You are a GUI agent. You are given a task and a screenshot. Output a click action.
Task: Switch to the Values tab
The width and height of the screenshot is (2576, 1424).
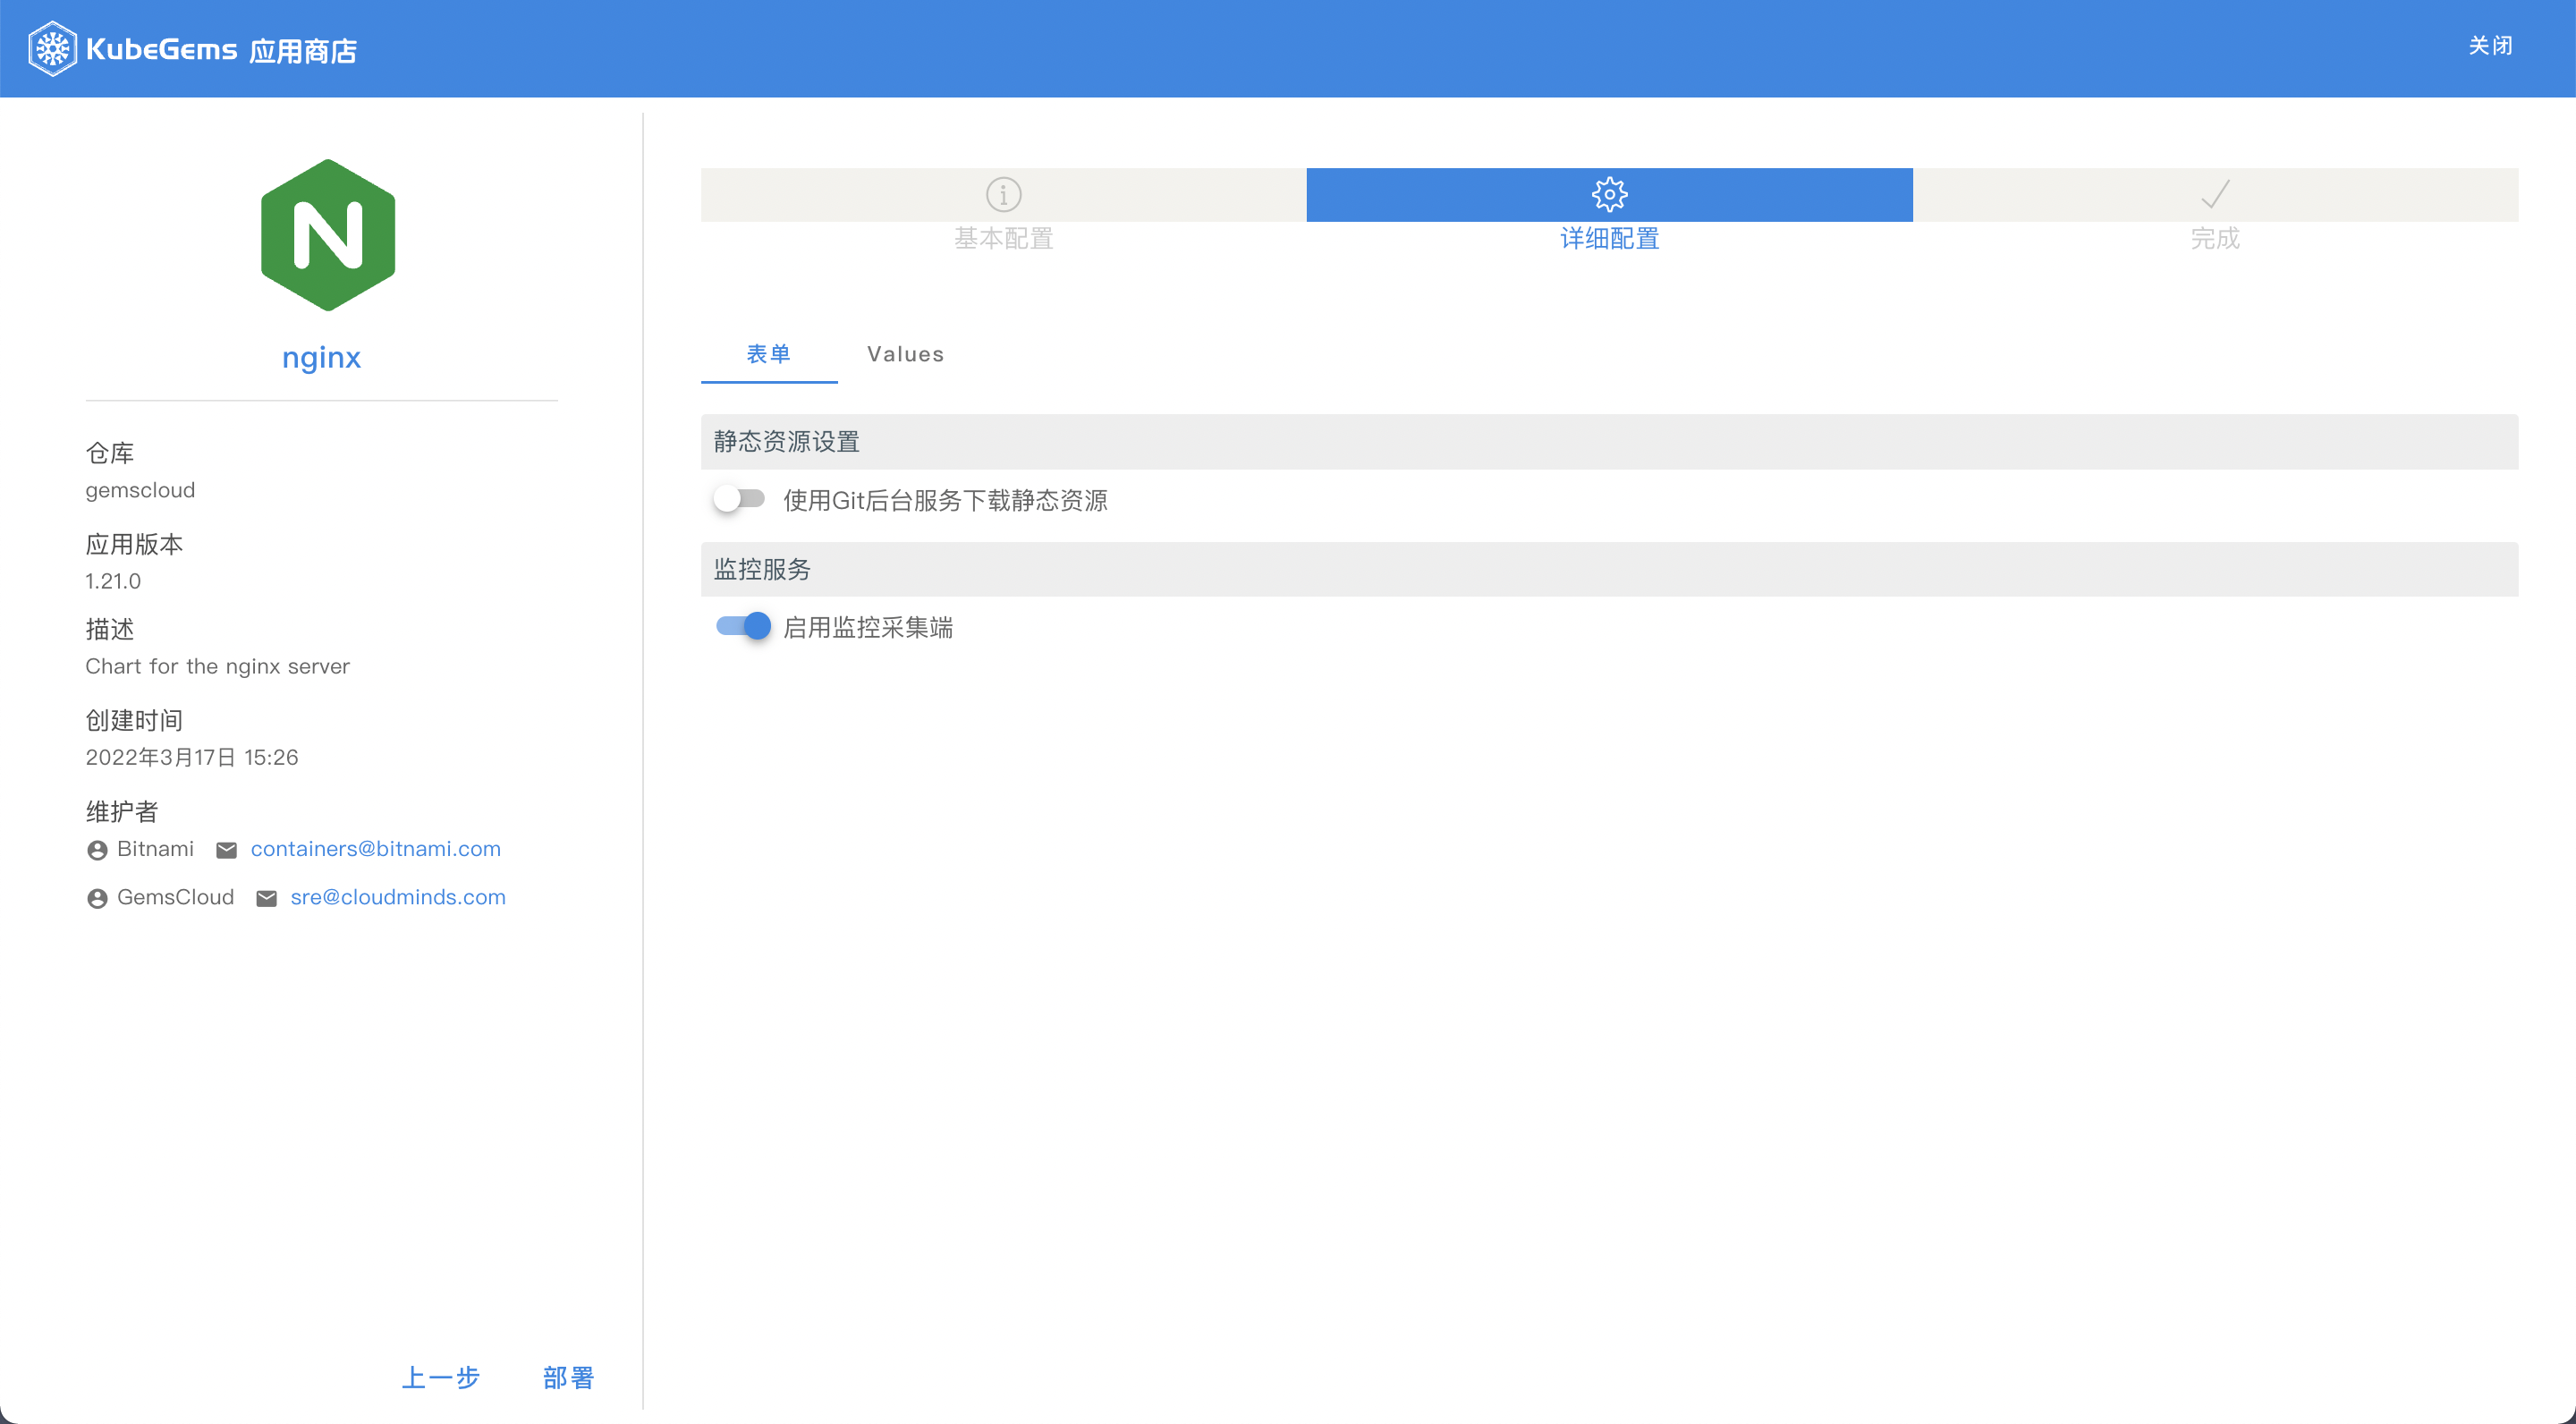[x=905, y=354]
